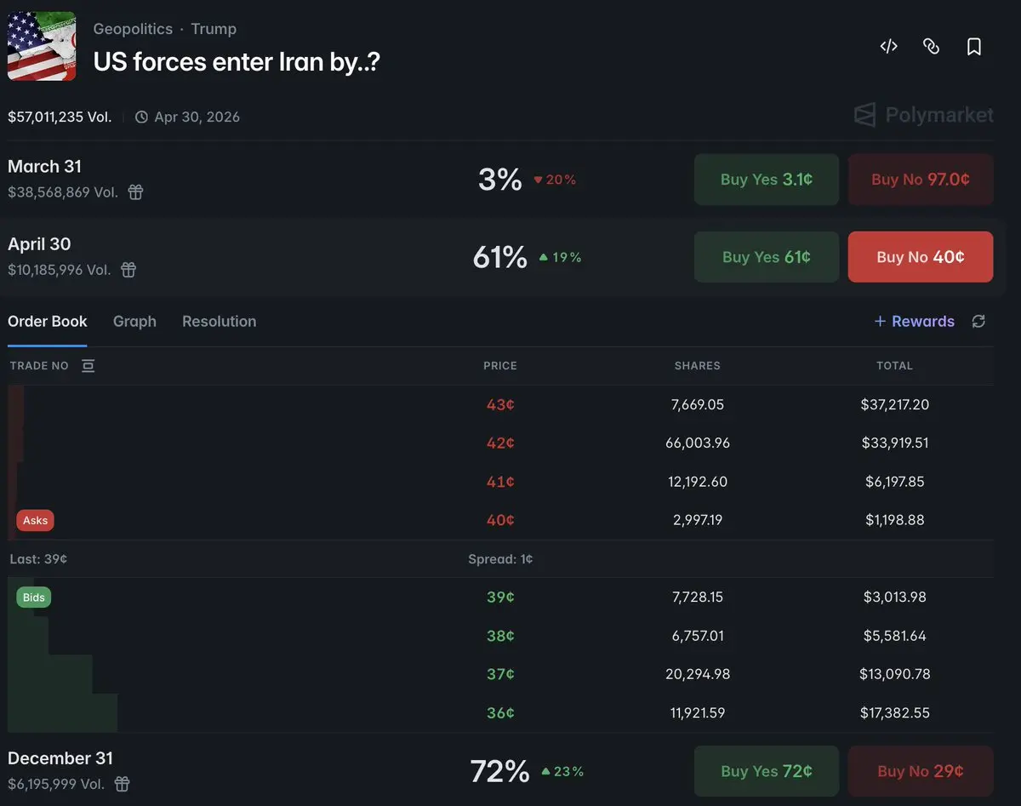Open the market event thumbnail image
This screenshot has width=1021, height=806.
tap(42, 46)
